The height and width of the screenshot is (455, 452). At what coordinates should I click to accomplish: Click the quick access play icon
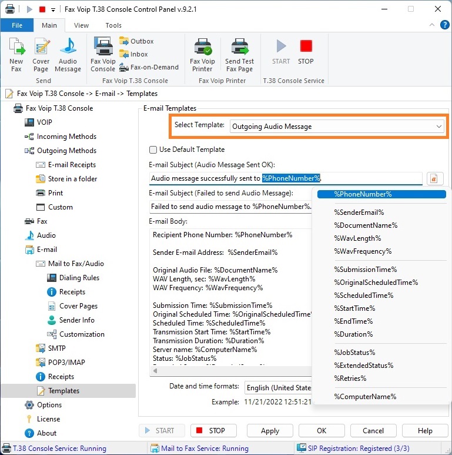[29, 9]
